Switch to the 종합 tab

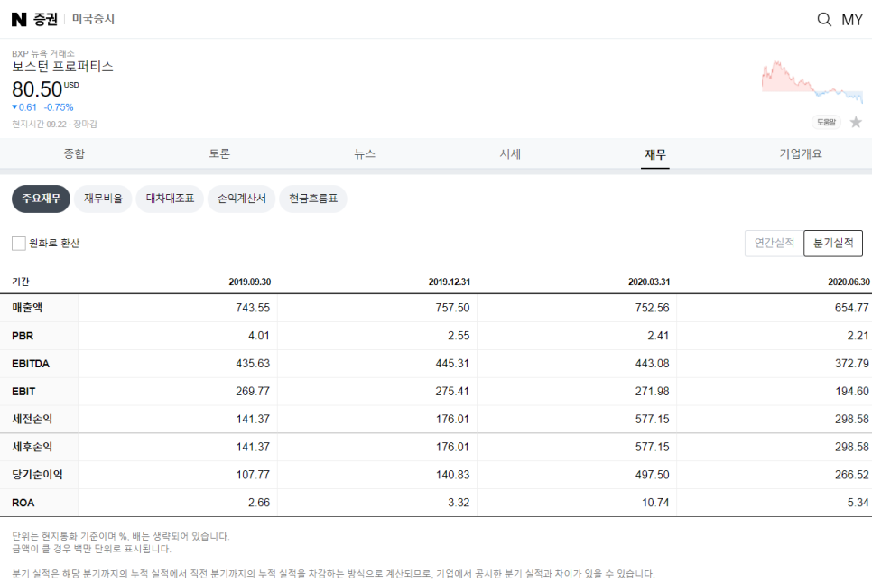(74, 154)
